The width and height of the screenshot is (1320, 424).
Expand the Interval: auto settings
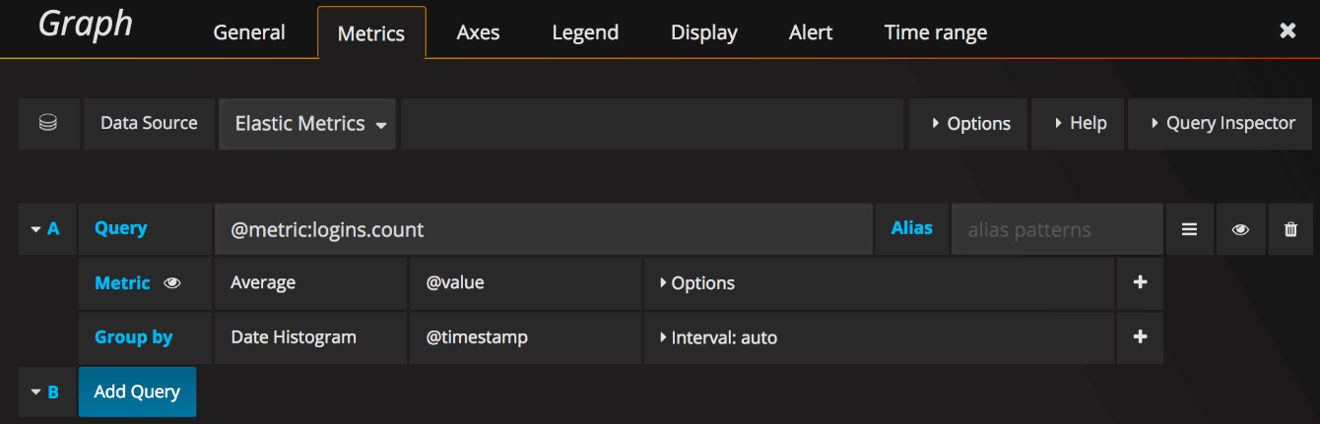(717, 337)
